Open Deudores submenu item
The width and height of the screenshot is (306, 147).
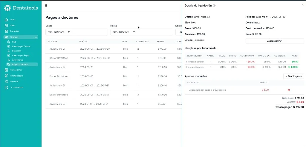pos(16,51)
